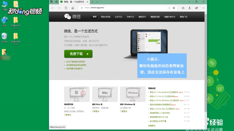This screenshot has height=131, width=234.
Task: Click the Mac monitor thumbnail
Action: pyautogui.click(x=105, y=94)
